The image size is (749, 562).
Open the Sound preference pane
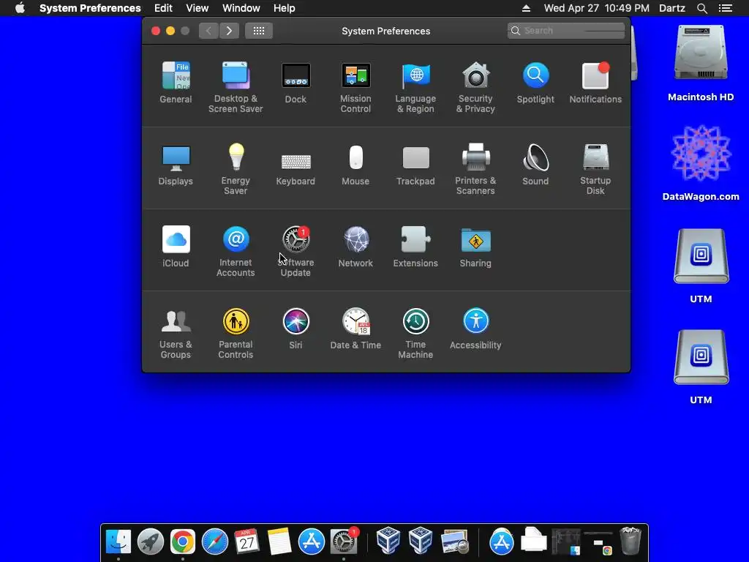(535, 165)
